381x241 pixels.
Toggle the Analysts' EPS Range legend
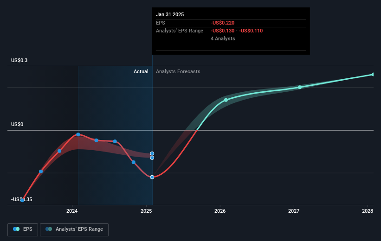click(x=74, y=229)
